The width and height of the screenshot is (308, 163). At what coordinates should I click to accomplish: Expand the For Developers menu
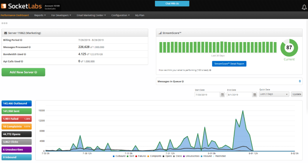61,15
